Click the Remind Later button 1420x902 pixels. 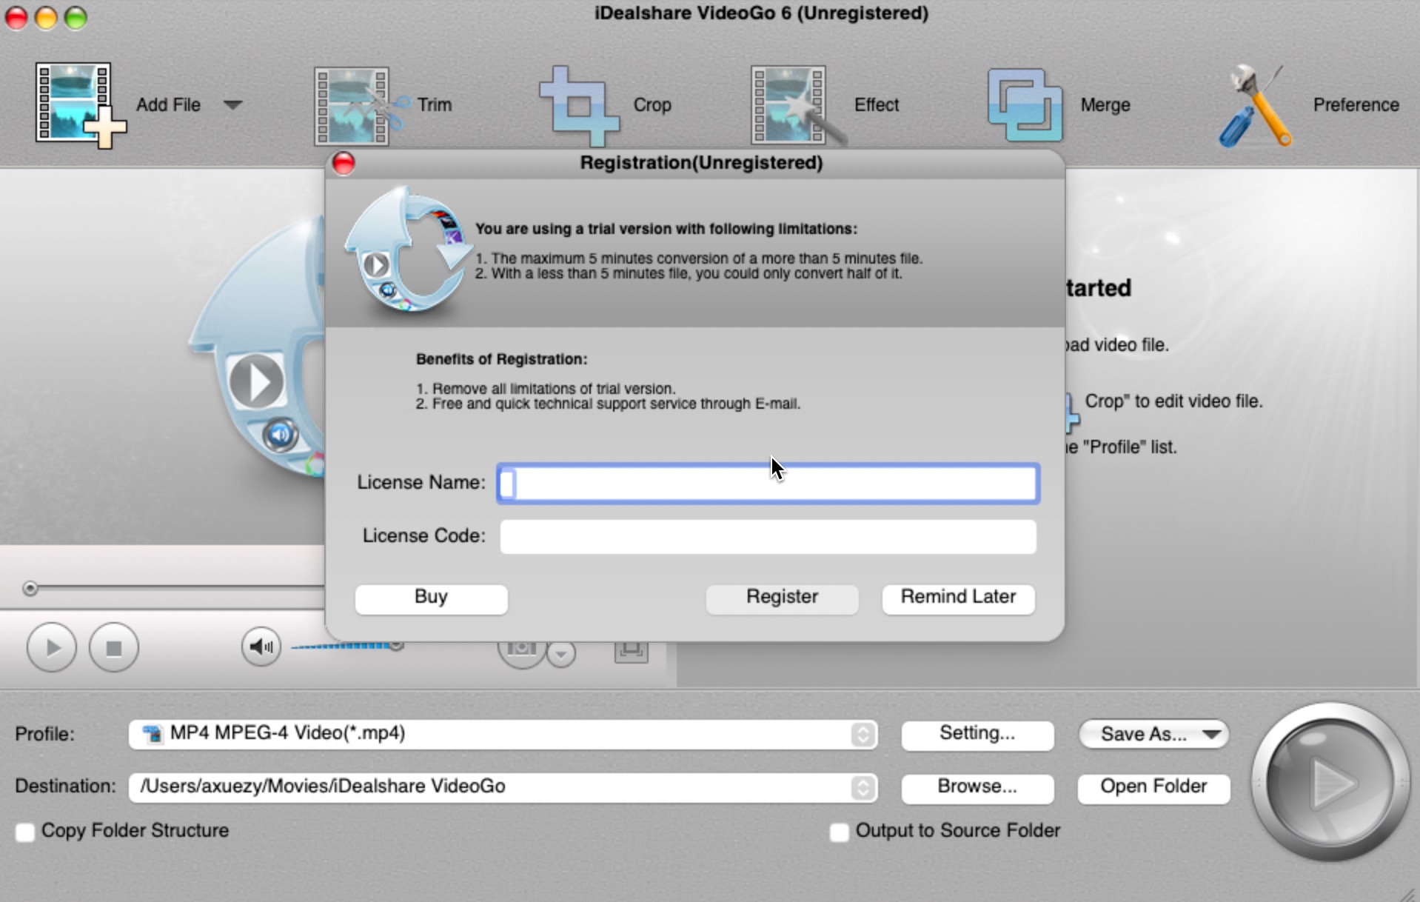click(x=958, y=598)
